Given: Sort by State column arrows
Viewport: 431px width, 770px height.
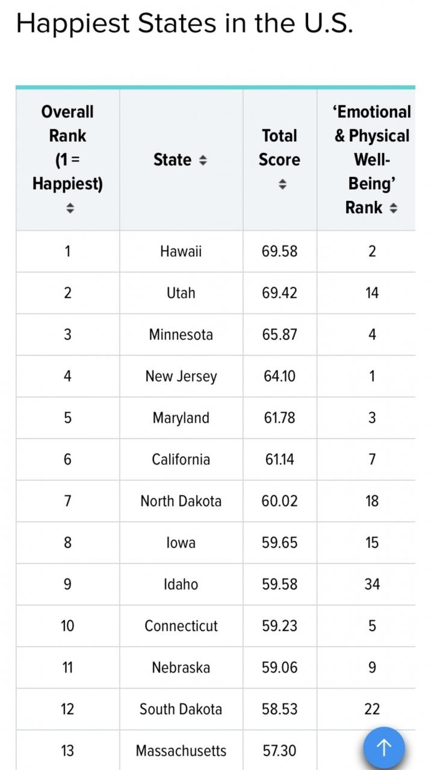Looking at the screenshot, I should (x=203, y=161).
